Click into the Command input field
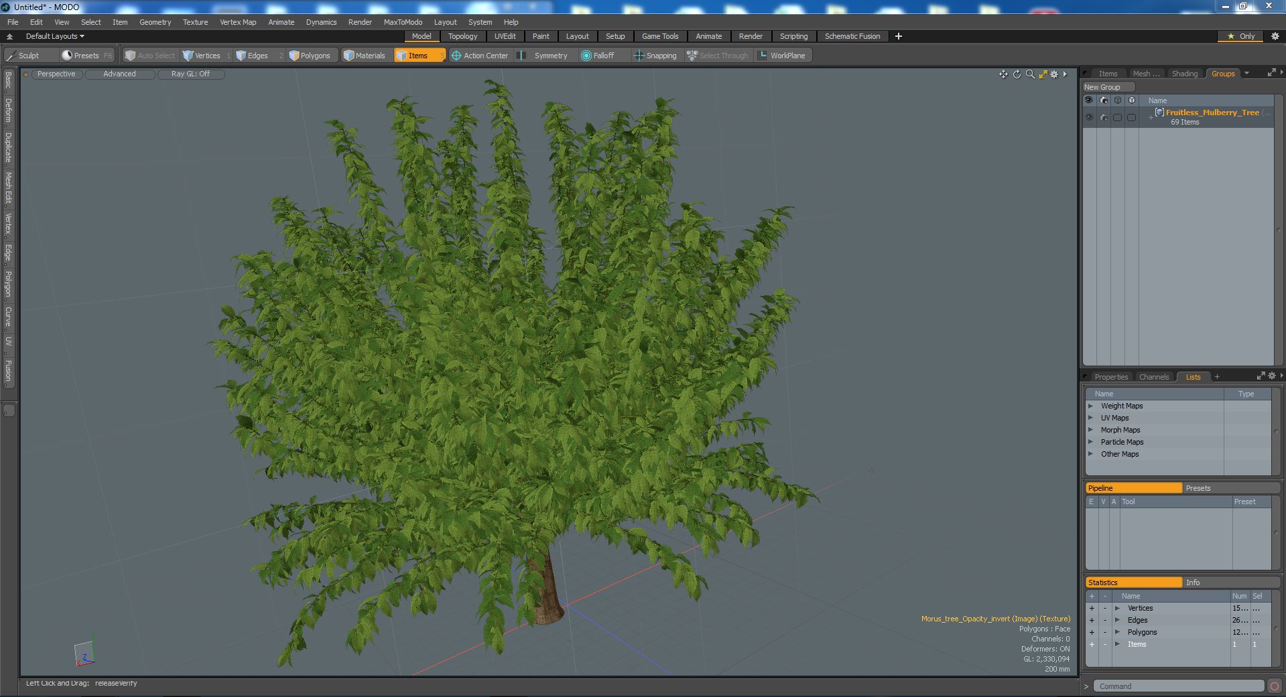The image size is (1286, 697). (1179, 686)
